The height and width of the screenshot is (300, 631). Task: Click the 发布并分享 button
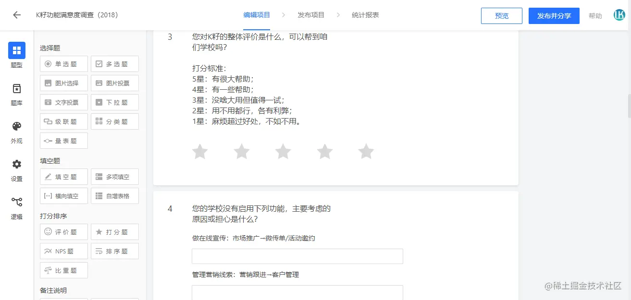point(554,16)
